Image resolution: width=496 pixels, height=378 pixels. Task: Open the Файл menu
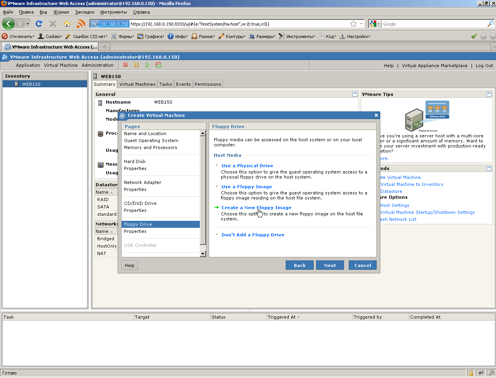pyautogui.click(x=8, y=12)
